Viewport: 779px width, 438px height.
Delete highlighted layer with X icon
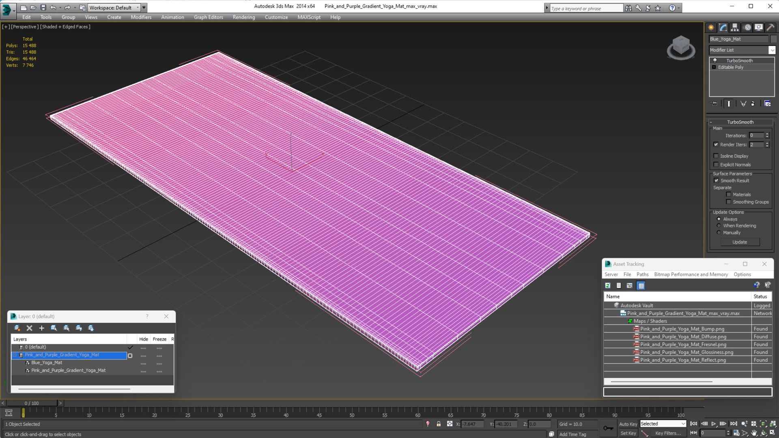point(29,328)
